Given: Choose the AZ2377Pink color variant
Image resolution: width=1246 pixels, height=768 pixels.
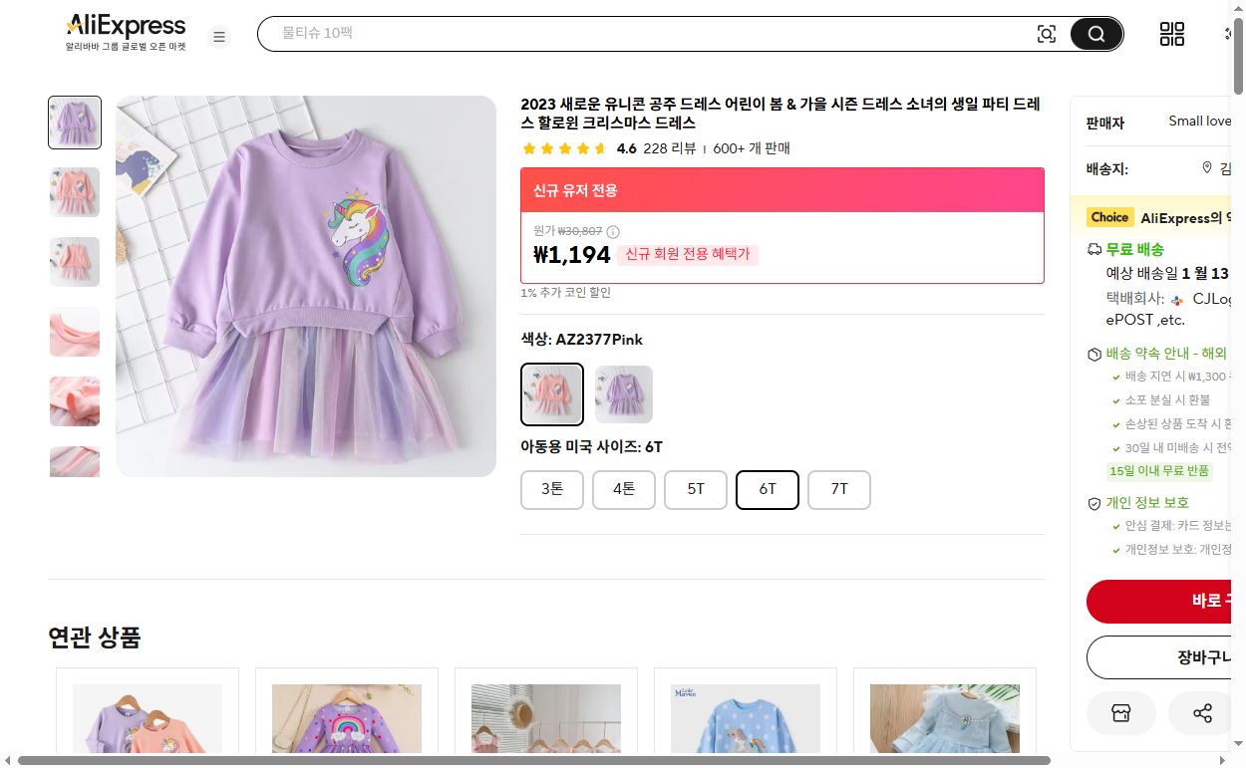Looking at the screenshot, I should [551, 393].
